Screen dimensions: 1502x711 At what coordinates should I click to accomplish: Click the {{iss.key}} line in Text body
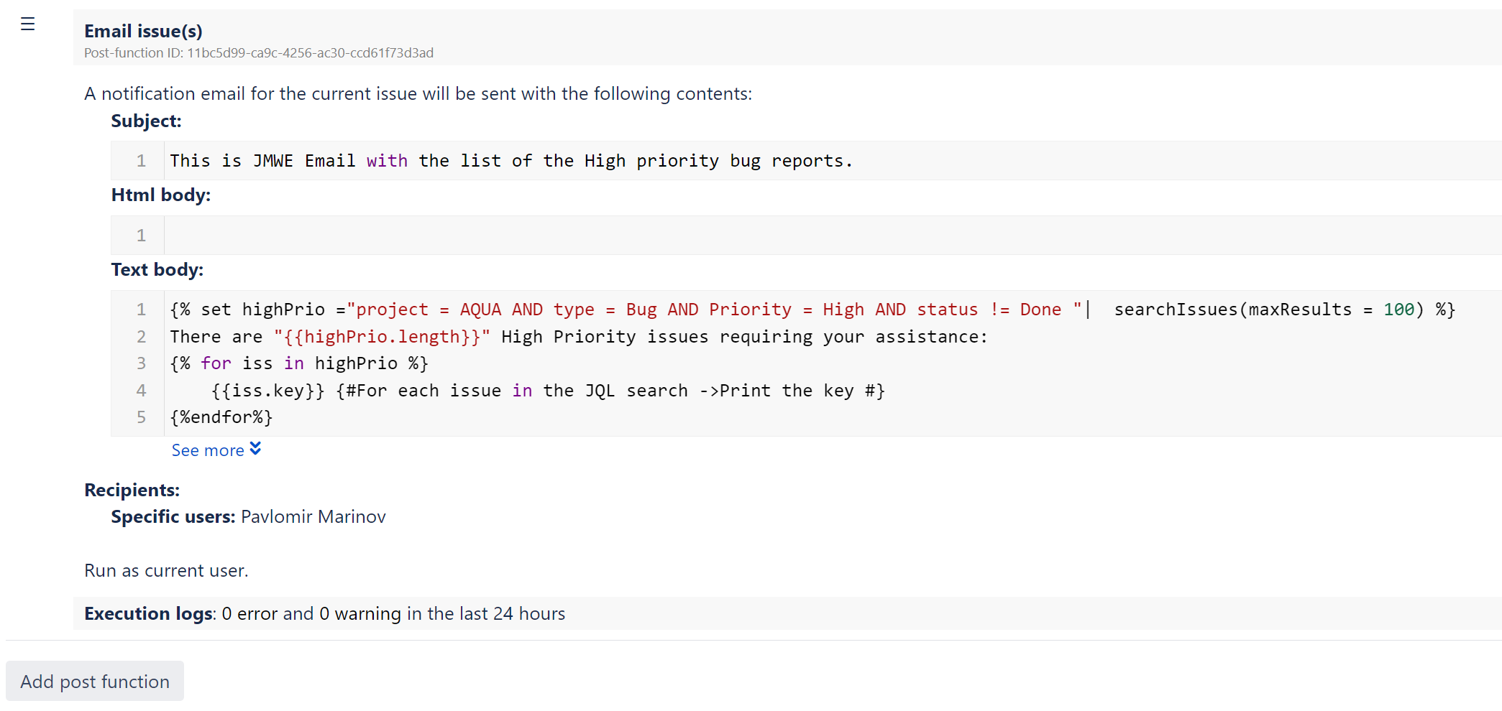[546, 391]
